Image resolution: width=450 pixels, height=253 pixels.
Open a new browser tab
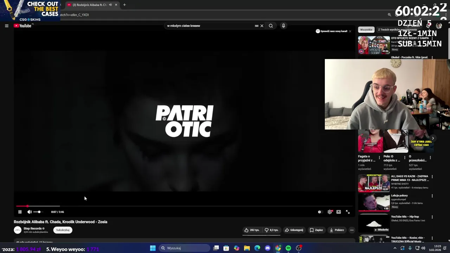124,5
